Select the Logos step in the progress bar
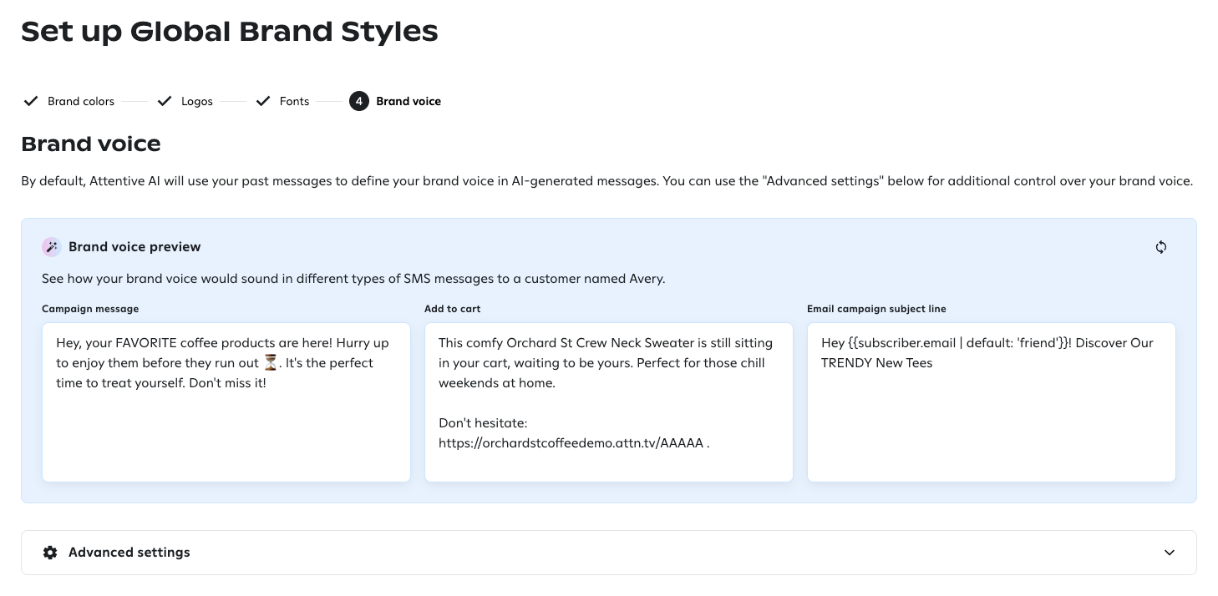Viewport: 1218px width, 596px height. click(x=197, y=101)
